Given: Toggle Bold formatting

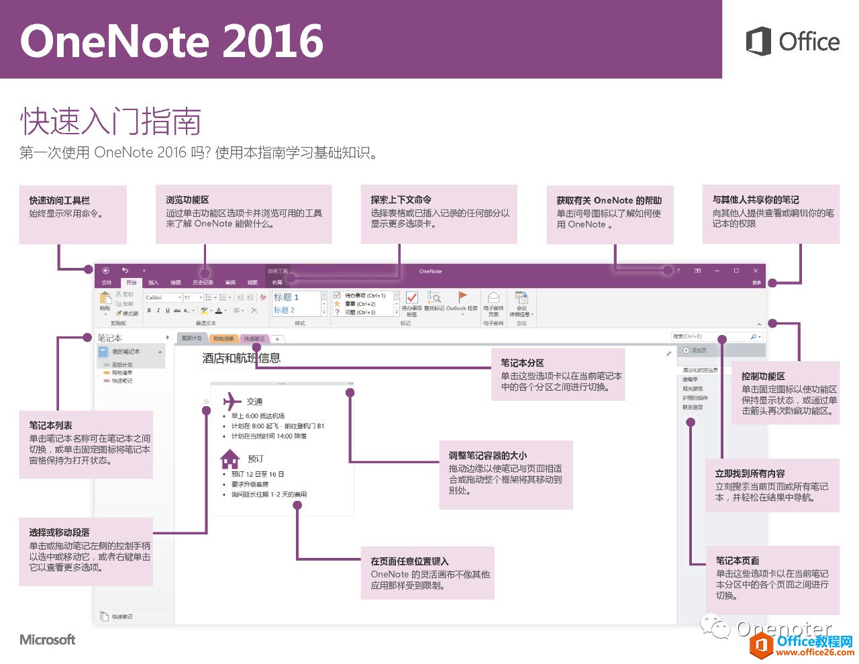Looking at the screenshot, I should (149, 311).
